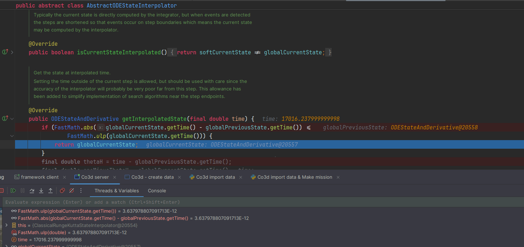Viewport: 524px width, 247px height.
Task: Toggle breakpoint on the FastMath.abs if line
Action: point(5,127)
